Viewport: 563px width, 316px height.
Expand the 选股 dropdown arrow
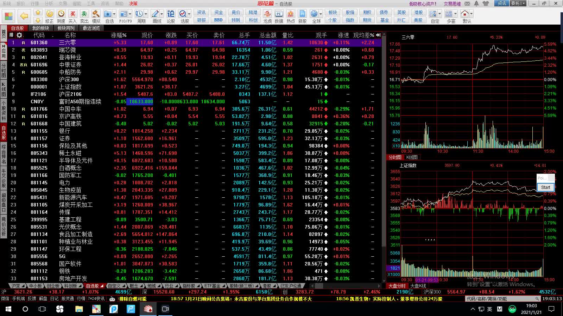pyautogui.click(x=189, y=14)
